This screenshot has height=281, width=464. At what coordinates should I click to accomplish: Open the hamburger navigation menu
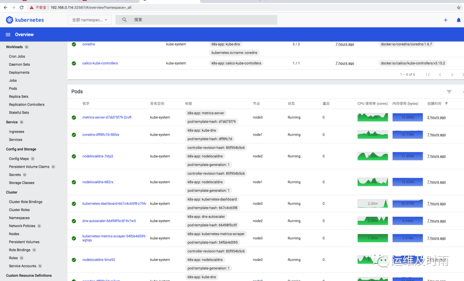coord(8,35)
